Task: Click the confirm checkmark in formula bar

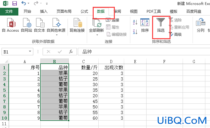Action: point(60,52)
